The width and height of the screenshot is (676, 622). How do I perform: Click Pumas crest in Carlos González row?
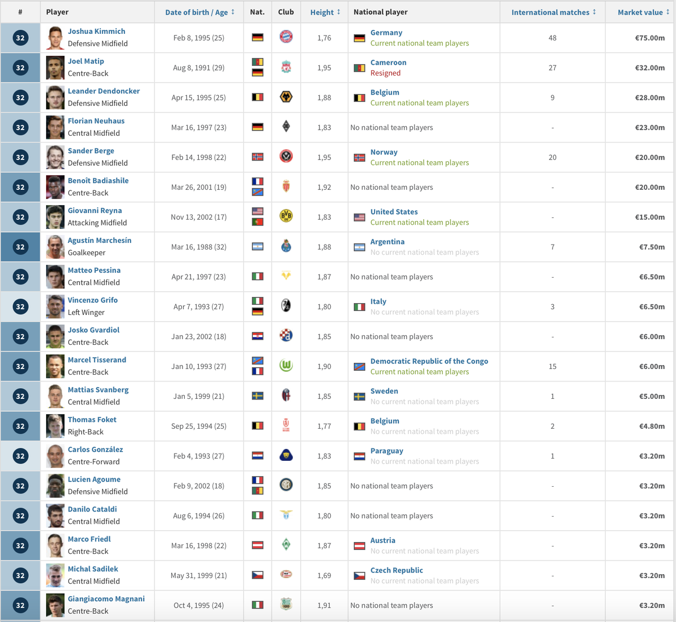tap(286, 455)
